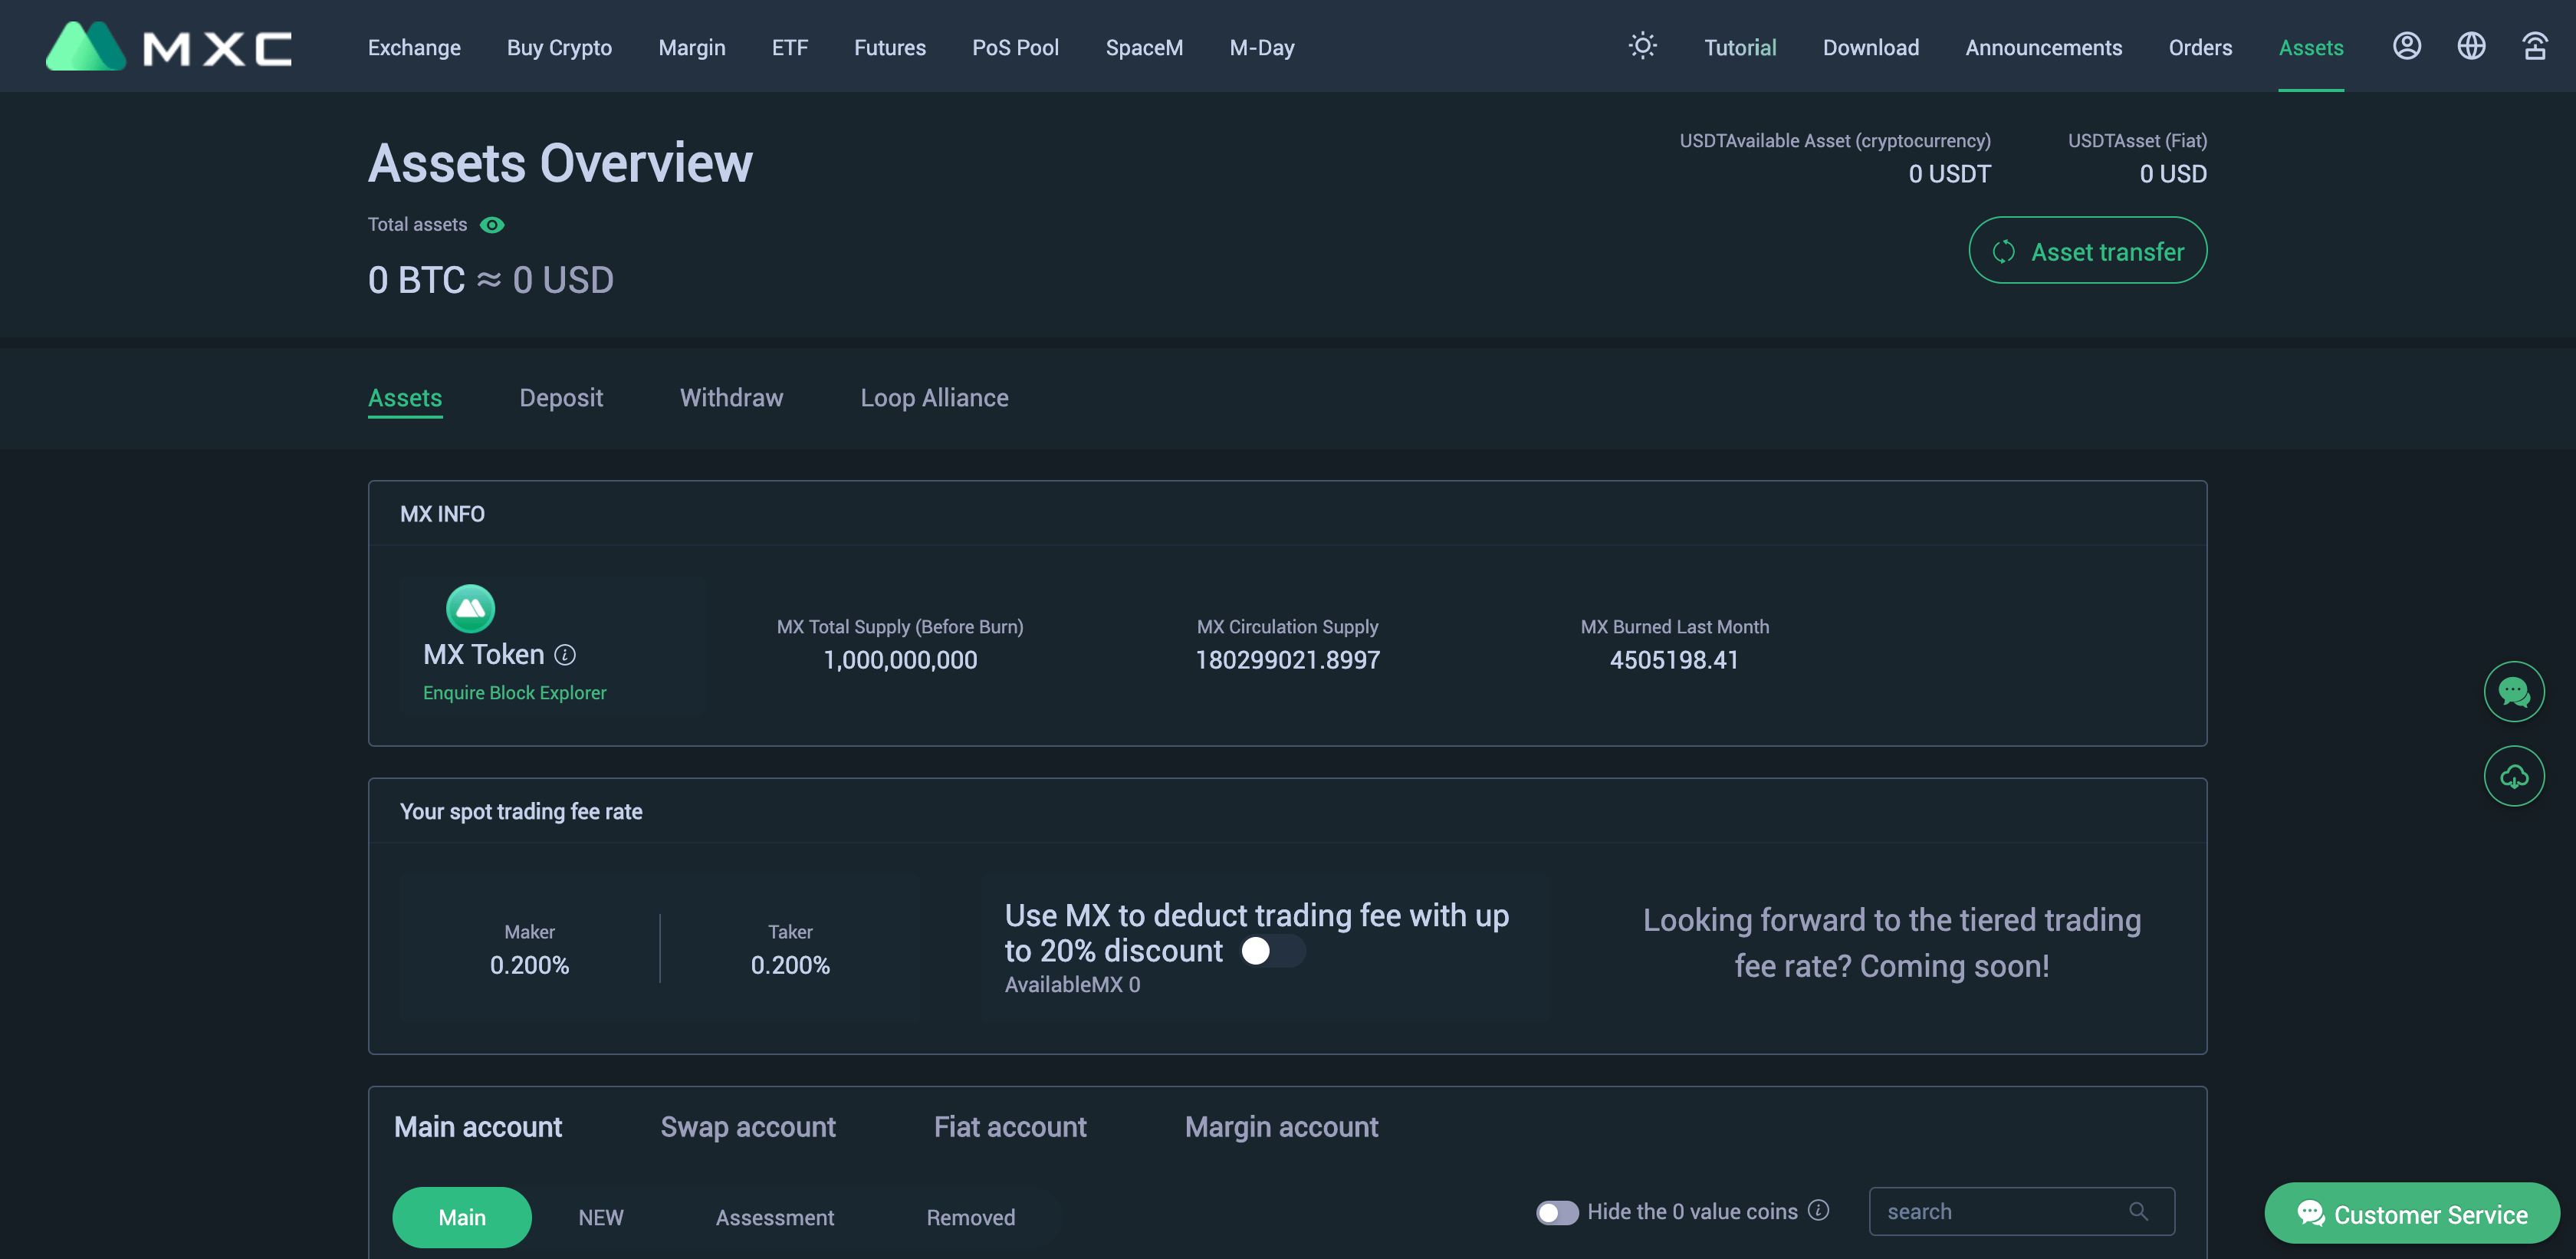2576x1259 pixels.
Task: Toggle light theme sun icon
Action: click(1642, 46)
